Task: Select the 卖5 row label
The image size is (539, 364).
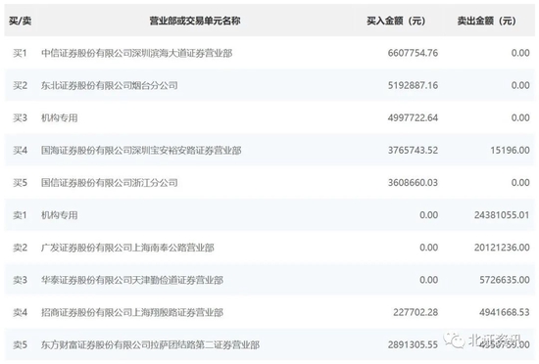Action: tap(20, 344)
